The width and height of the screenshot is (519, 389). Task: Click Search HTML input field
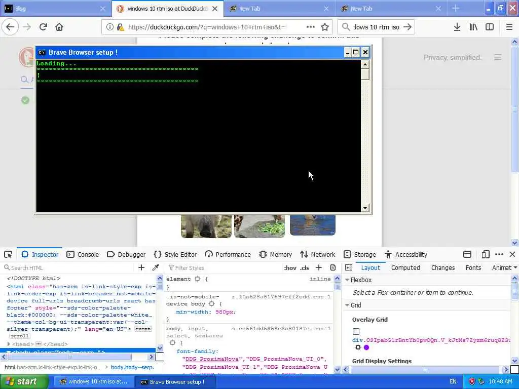69,267
